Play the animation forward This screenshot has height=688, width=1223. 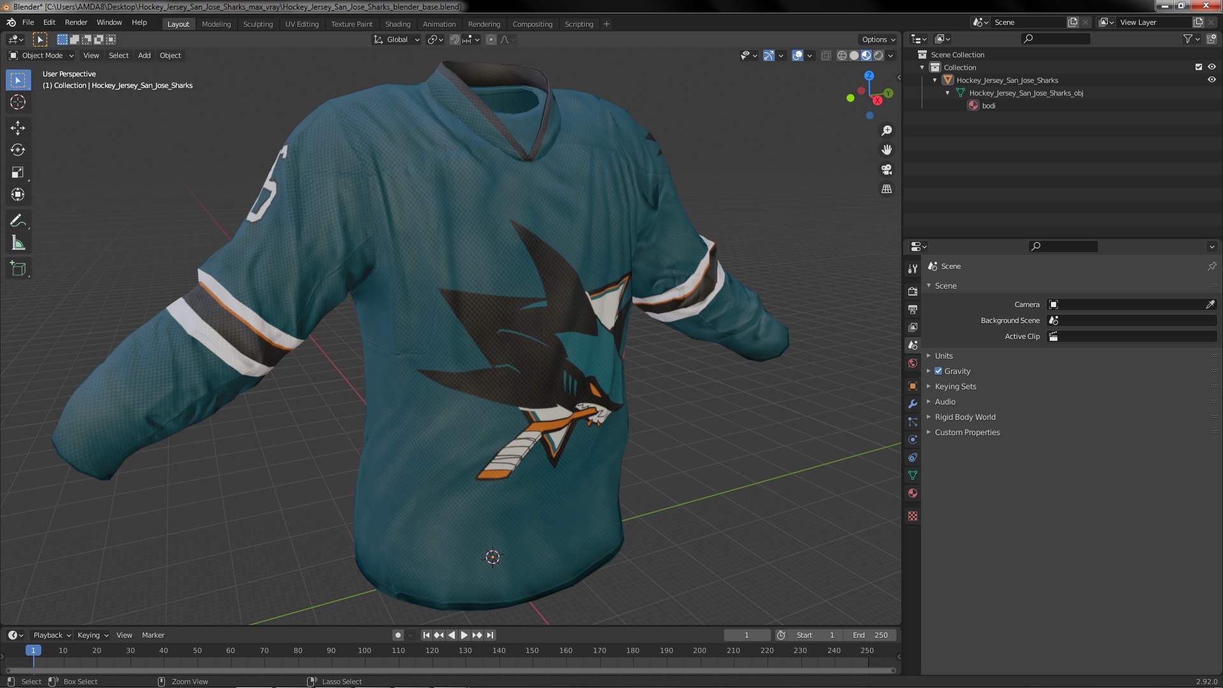[464, 635]
